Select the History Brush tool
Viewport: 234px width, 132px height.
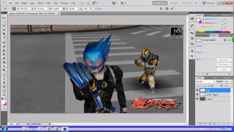click(4, 54)
